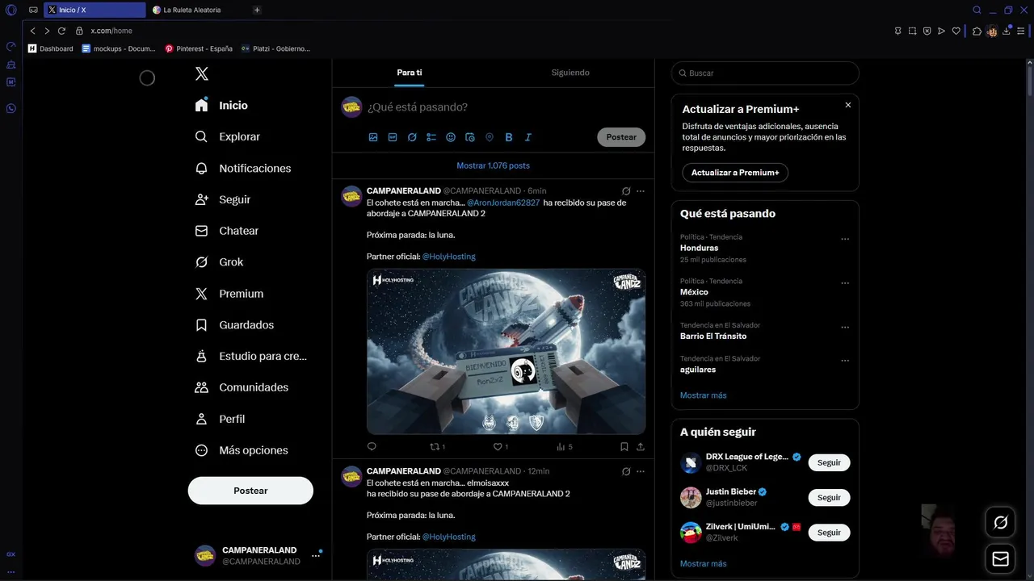Open more options on the 6min post
Image resolution: width=1034 pixels, height=581 pixels.
click(x=641, y=191)
